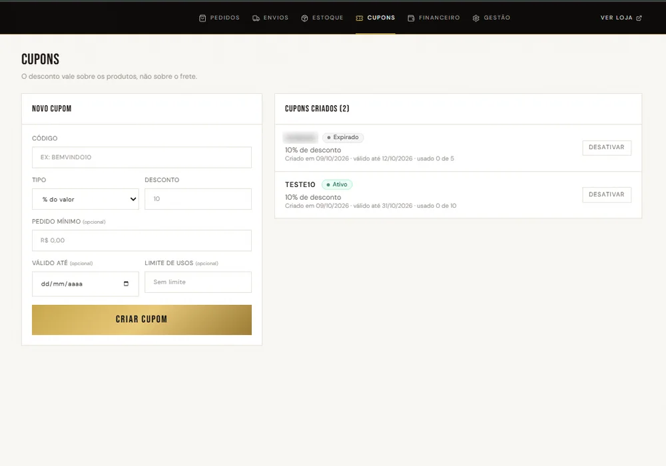666x466 pixels.
Task: Click the text 'usado 0 de 5'
Action: [436, 158]
